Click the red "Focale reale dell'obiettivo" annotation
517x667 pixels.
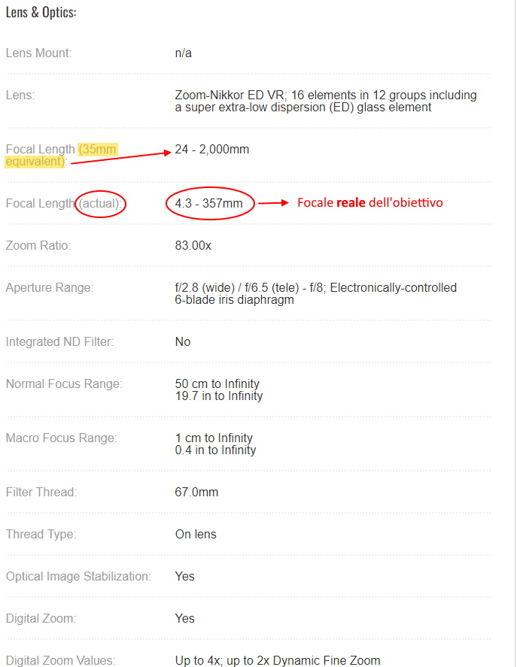[x=370, y=203]
